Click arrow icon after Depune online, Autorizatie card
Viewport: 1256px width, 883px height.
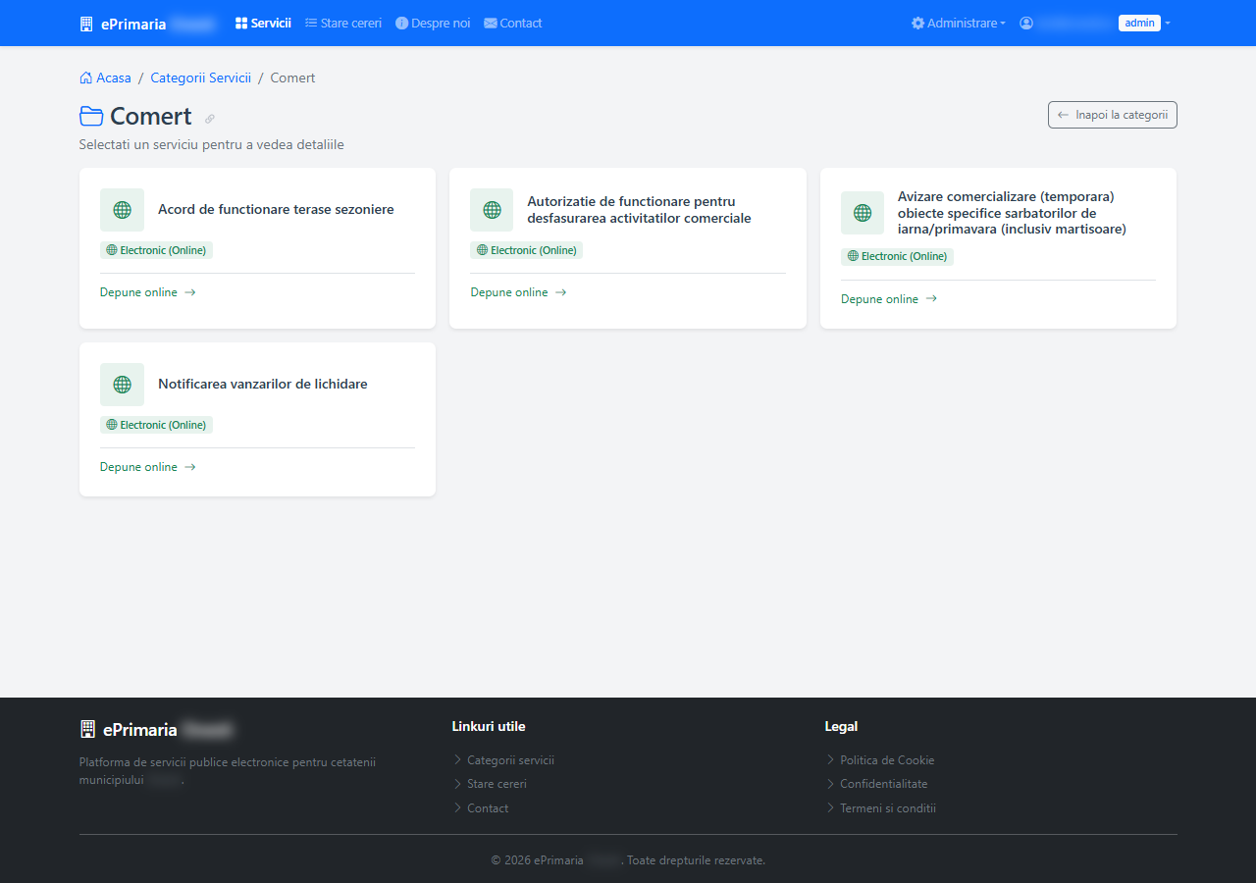[x=561, y=292]
